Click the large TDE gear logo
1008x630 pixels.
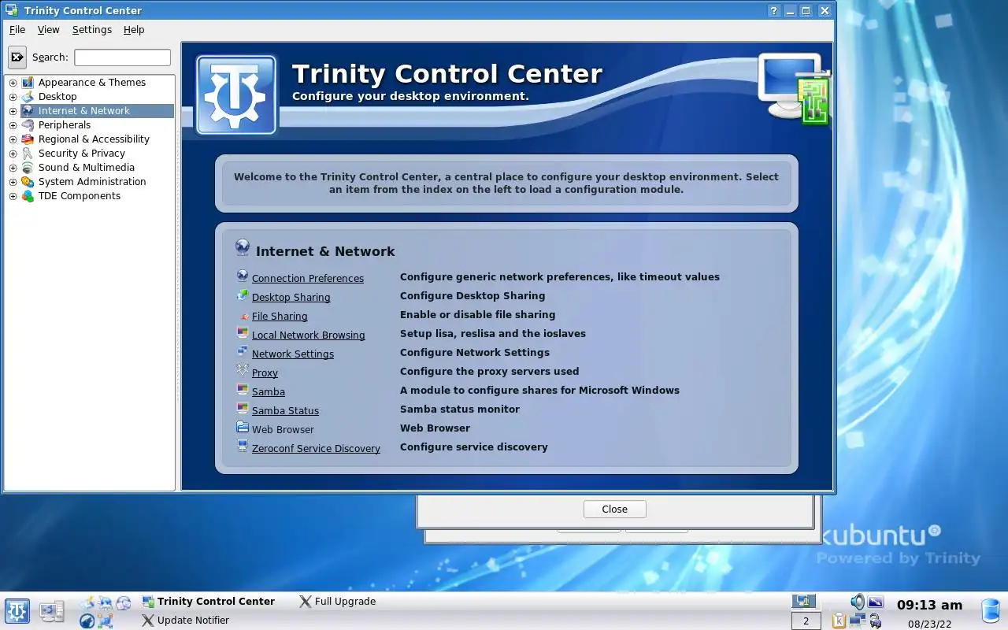pyautogui.click(x=236, y=94)
